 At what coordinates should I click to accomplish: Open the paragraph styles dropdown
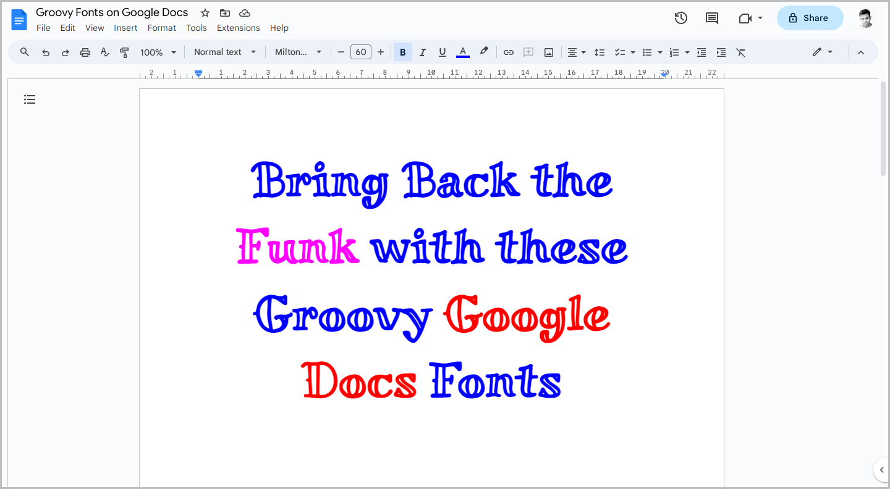click(x=224, y=52)
